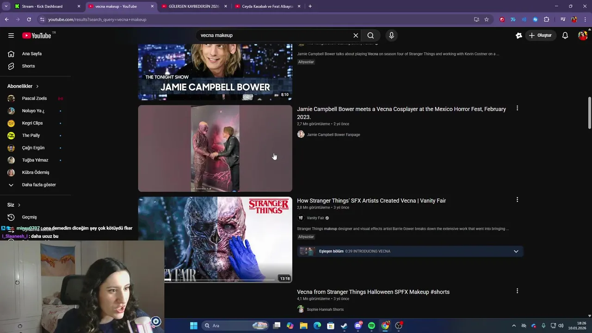Open Chrome extensions puzzle menu

(x=546, y=19)
